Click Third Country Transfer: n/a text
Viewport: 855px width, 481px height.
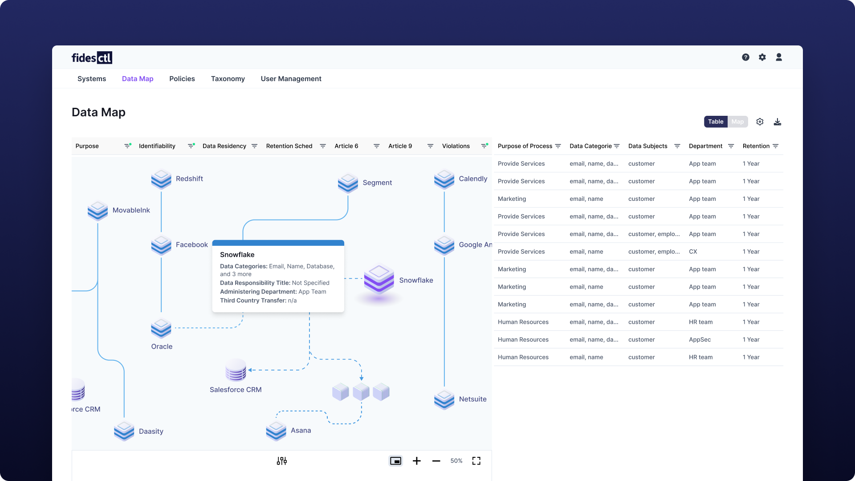click(x=258, y=301)
